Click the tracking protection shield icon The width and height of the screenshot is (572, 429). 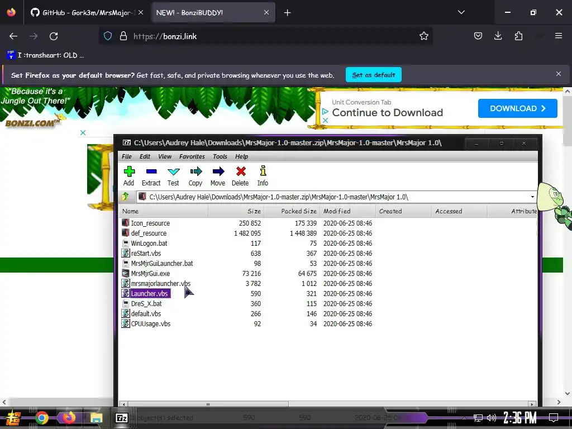click(108, 36)
